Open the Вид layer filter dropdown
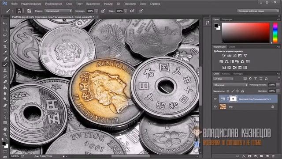 pyautogui.click(x=223, y=79)
